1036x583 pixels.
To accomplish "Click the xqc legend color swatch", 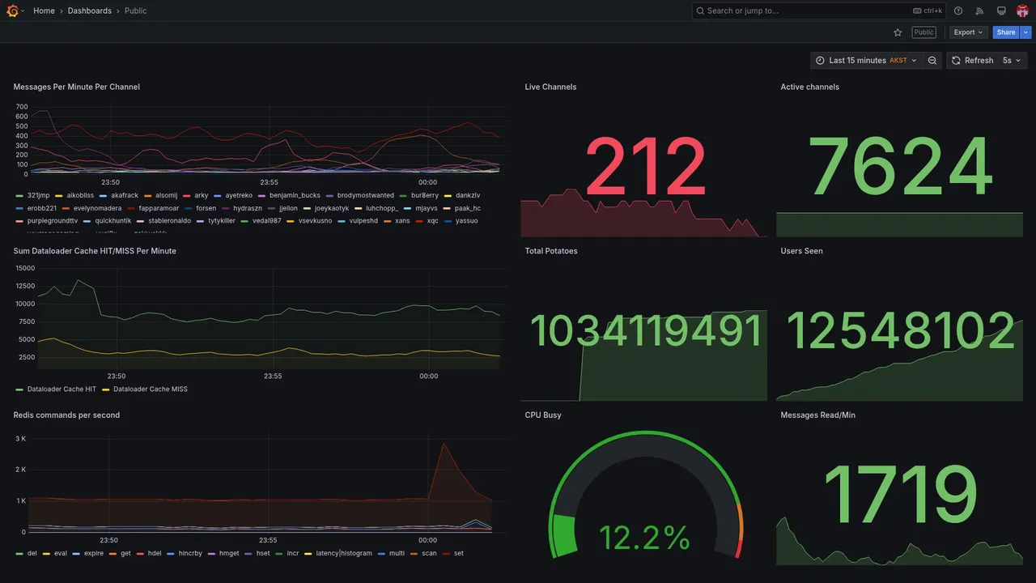I will pos(419,221).
